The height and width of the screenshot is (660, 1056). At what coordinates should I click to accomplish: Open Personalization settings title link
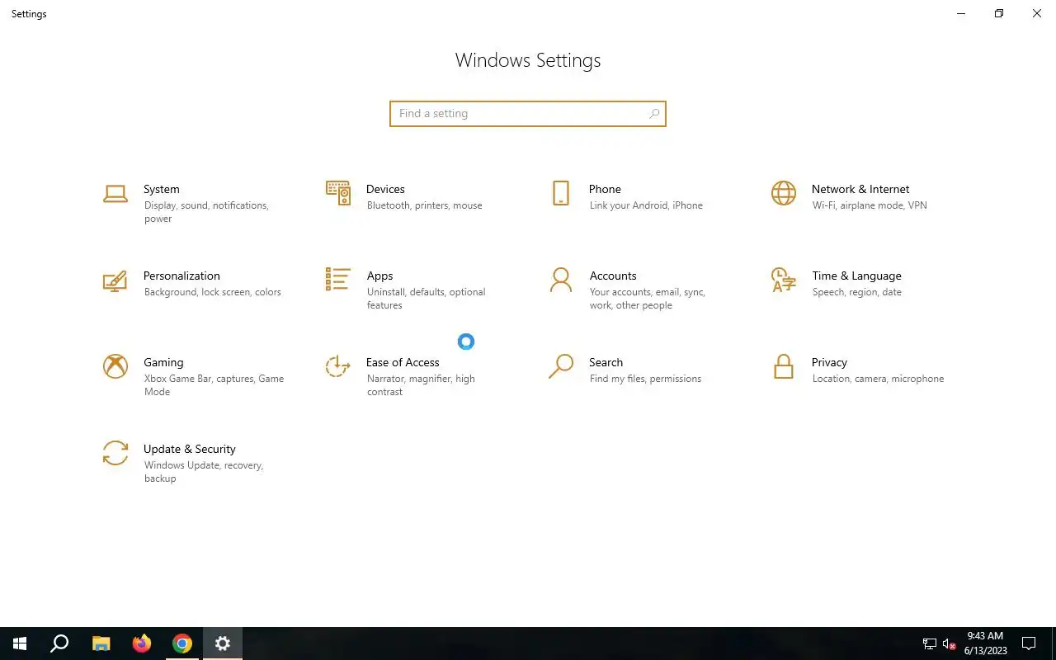tap(181, 276)
